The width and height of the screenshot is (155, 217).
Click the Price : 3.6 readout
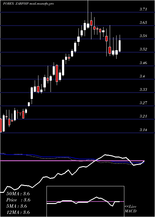coord(18,200)
